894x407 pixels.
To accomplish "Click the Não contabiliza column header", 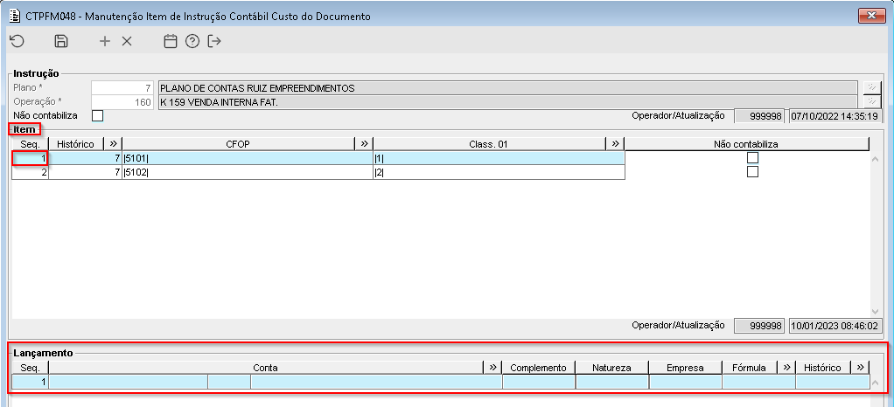I will pyautogui.click(x=746, y=144).
